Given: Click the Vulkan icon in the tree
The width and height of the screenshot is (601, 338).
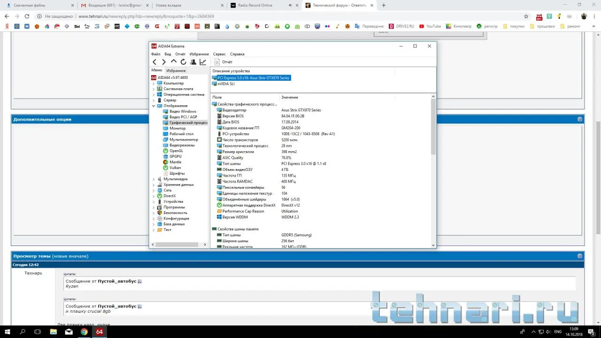Looking at the screenshot, I should [165, 168].
